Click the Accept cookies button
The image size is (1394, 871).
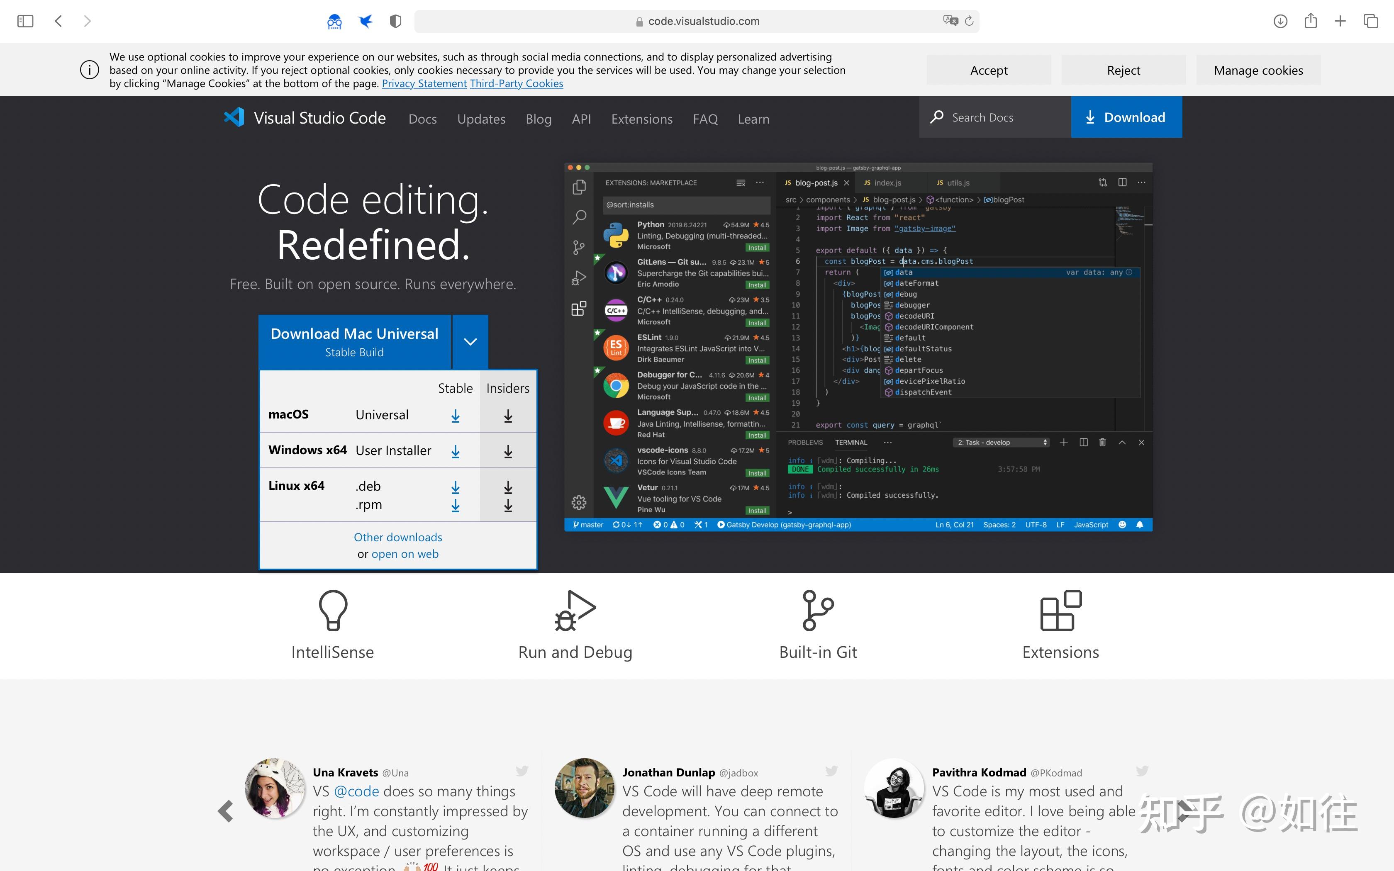point(988,70)
